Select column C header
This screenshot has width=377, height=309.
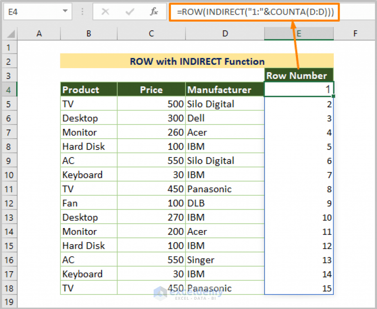[x=151, y=33]
